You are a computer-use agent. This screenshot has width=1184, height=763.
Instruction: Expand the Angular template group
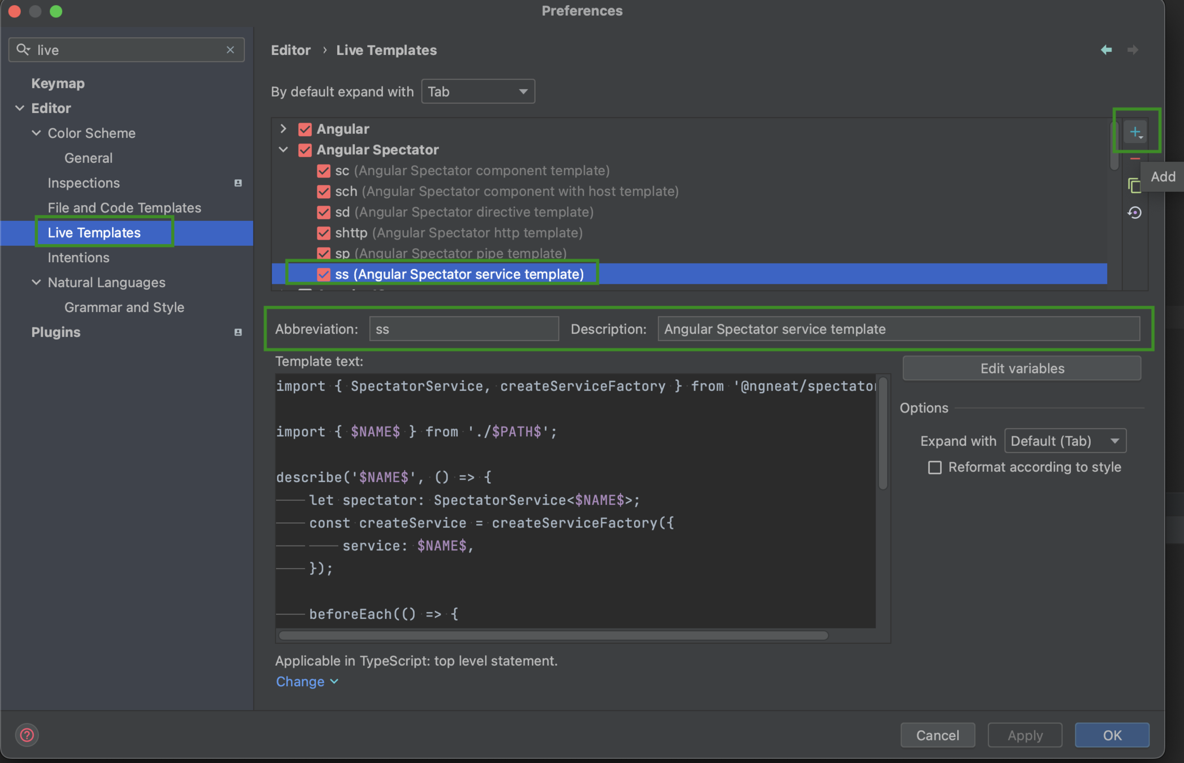[283, 129]
